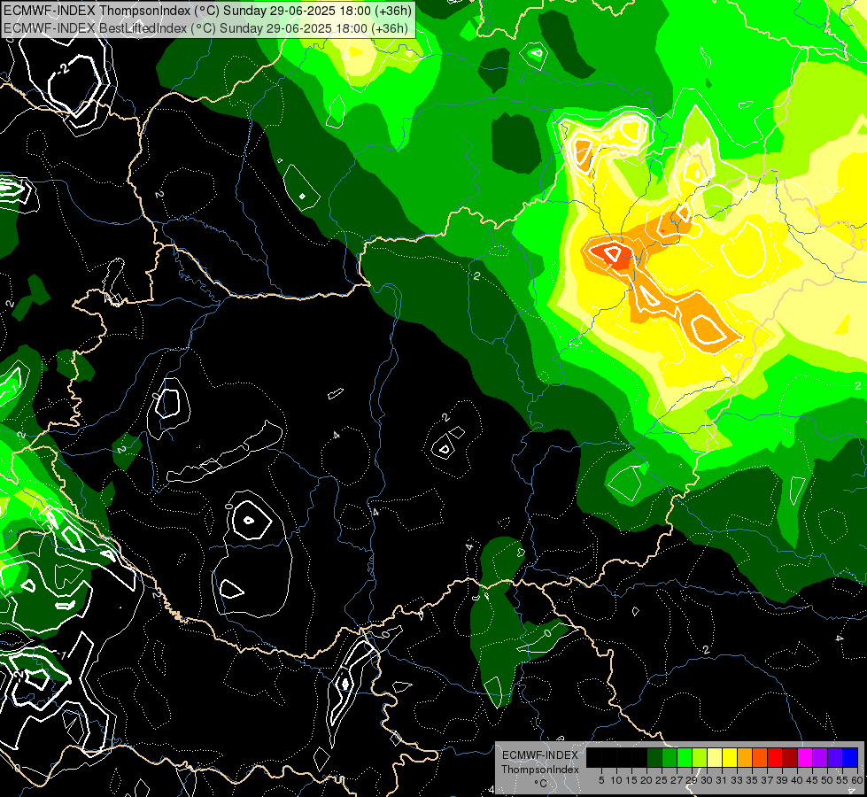Click the ECMWF-INDEX BestLiftedIndex header line
The height and width of the screenshot is (797, 867).
[x=205, y=28]
